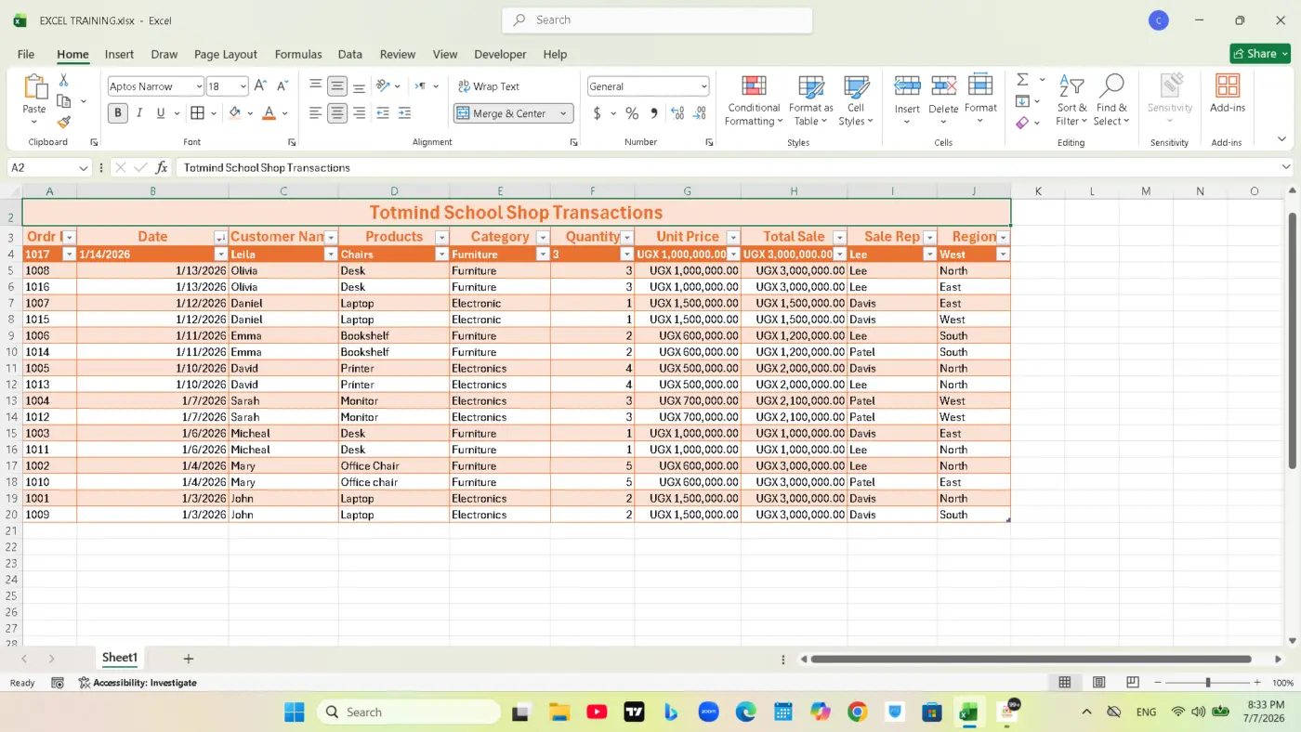Adjust the zoom slider handle
This screenshot has height=732, width=1301.
pyautogui.click(x=1208, y=683)
